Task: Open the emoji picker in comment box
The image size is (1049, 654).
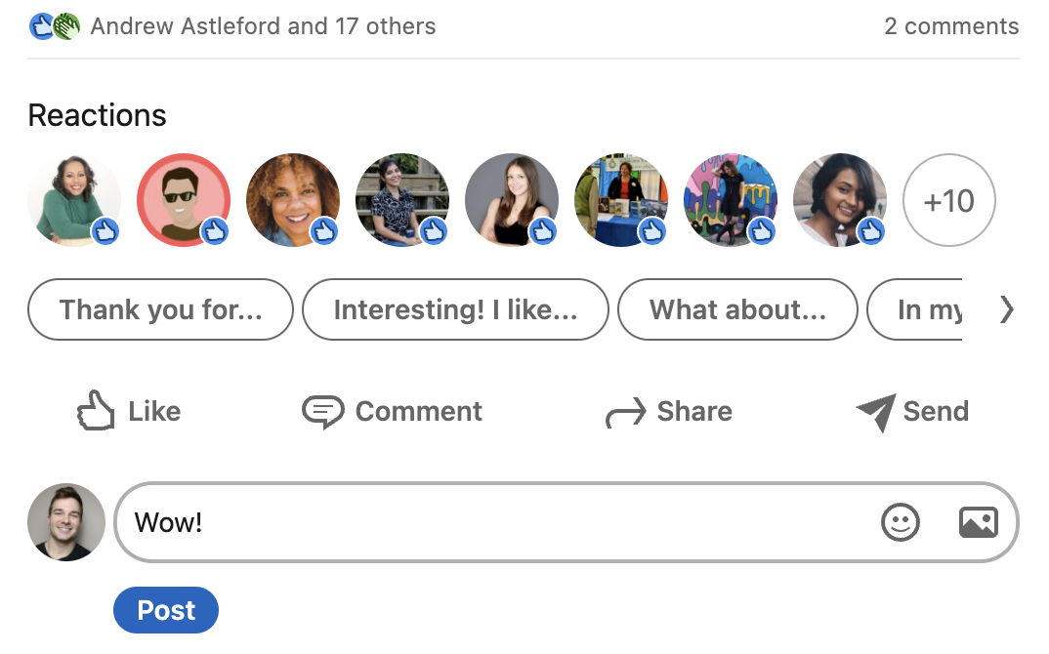Action: [901, 522]
